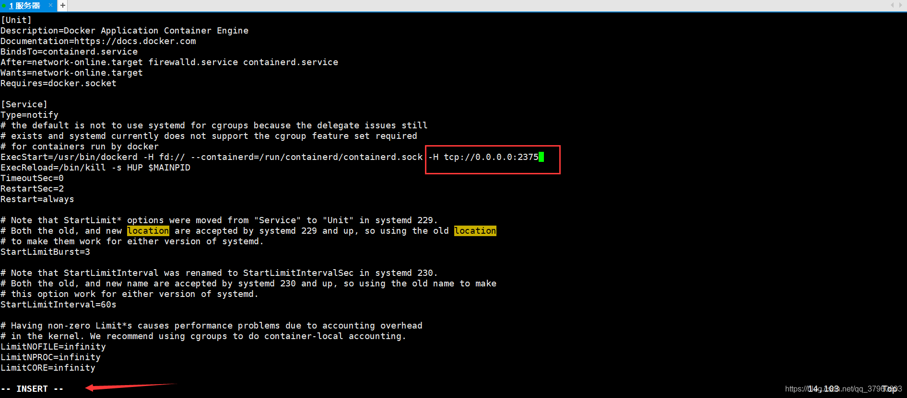Click the green terminal cursor block

(541, 157)
